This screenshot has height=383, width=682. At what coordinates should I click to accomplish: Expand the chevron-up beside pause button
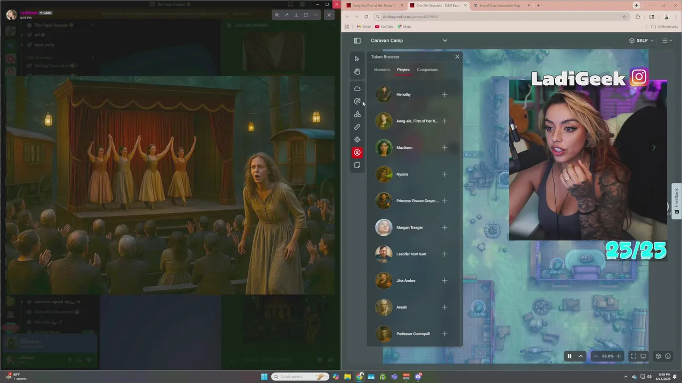pos(581,356)
